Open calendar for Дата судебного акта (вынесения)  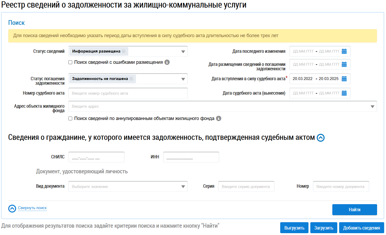point(344,93)
